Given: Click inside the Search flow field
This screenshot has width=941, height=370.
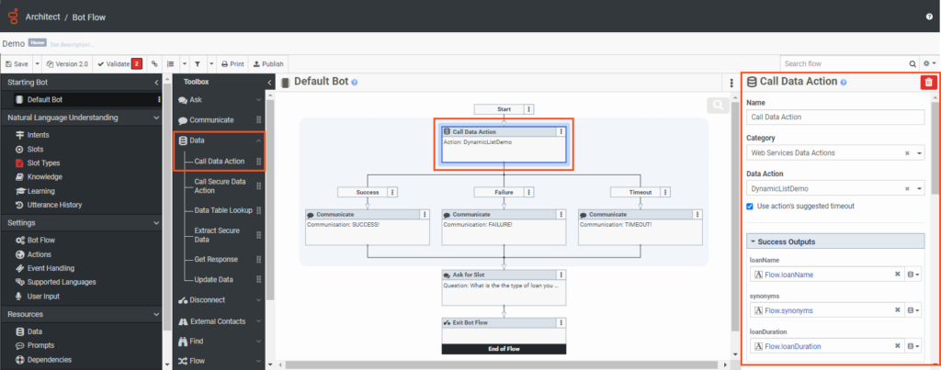Looking at the screenshot, I should point(845,63).
